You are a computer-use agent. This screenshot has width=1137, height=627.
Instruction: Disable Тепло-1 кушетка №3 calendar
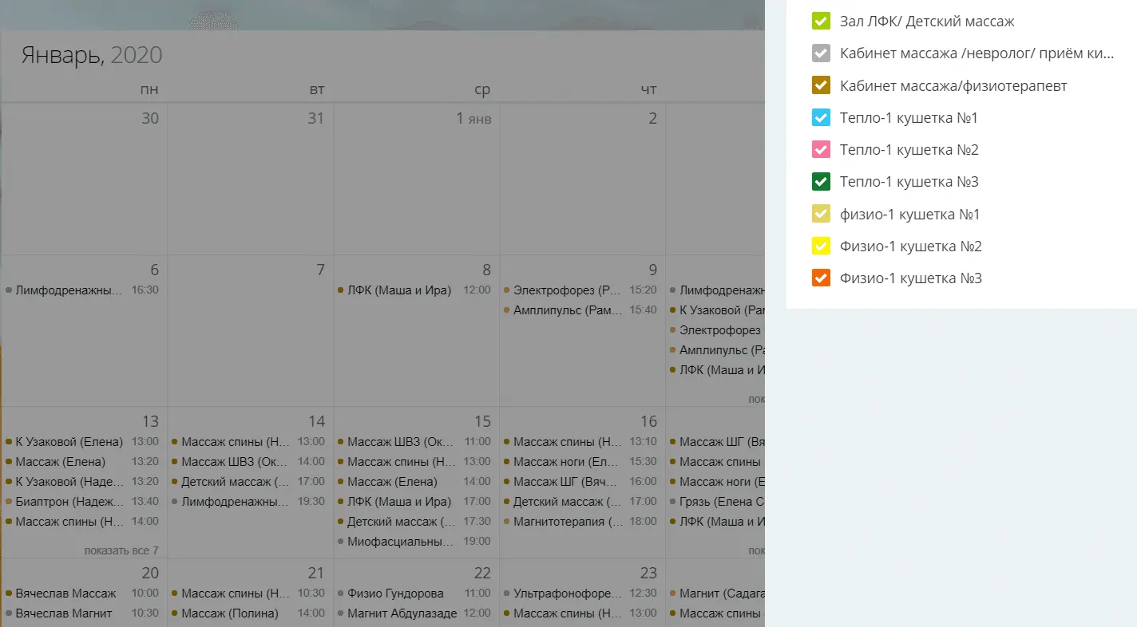821,182
